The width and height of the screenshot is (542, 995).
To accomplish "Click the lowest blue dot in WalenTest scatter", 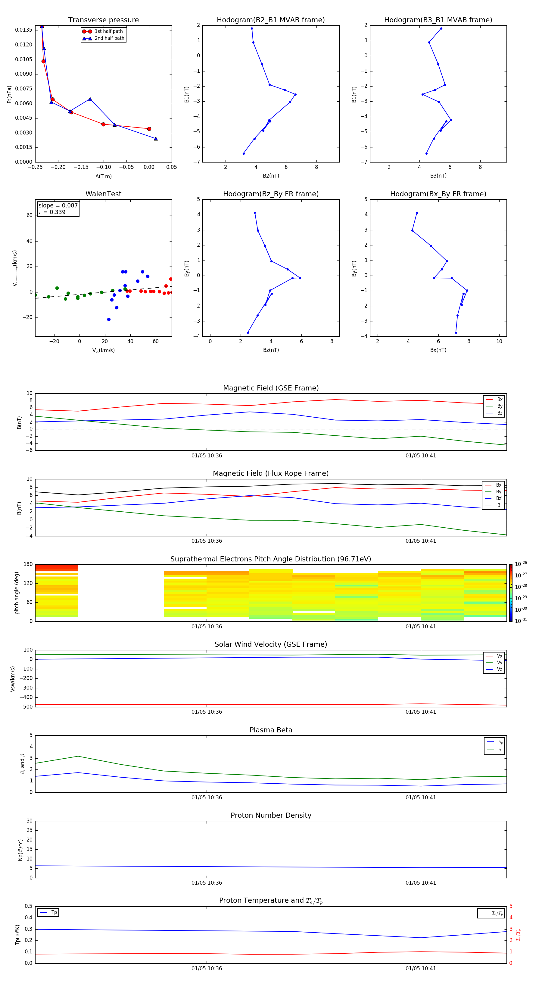I will (109, 319).
